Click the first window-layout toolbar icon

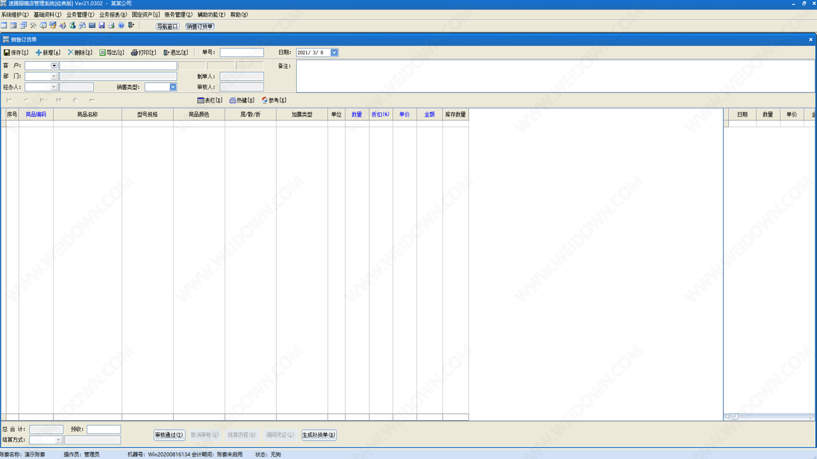click(x=4, y=25)
